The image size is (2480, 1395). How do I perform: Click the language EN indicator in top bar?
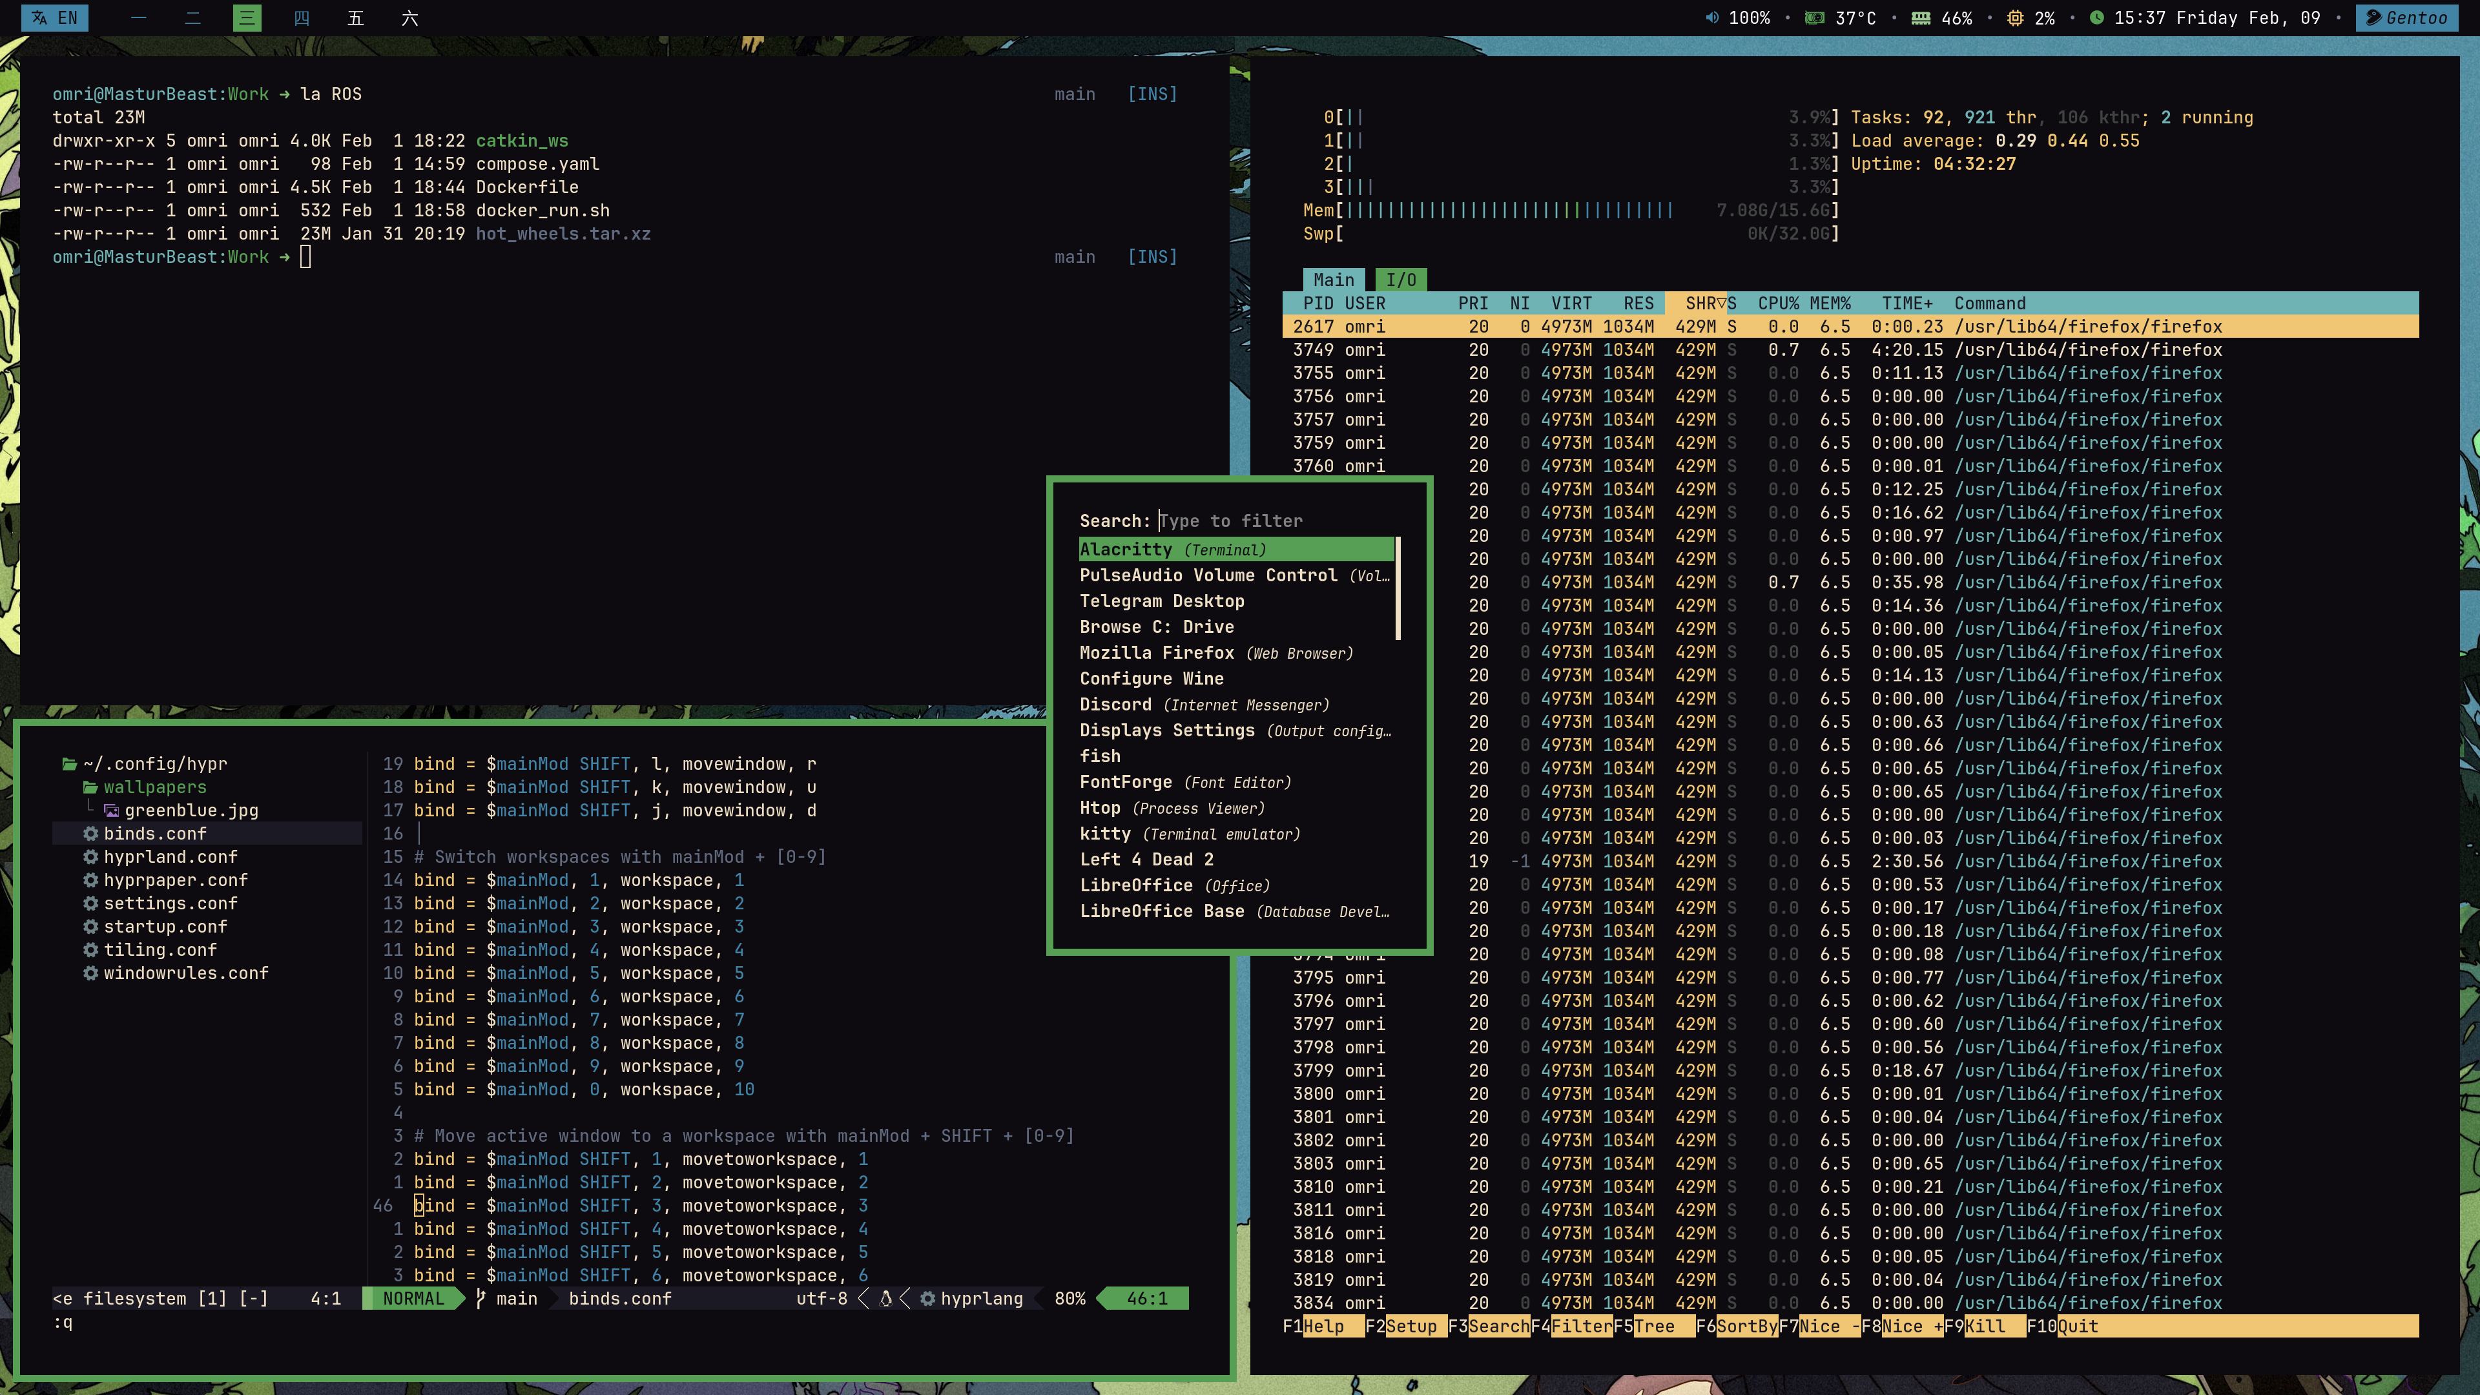(55, 17)
